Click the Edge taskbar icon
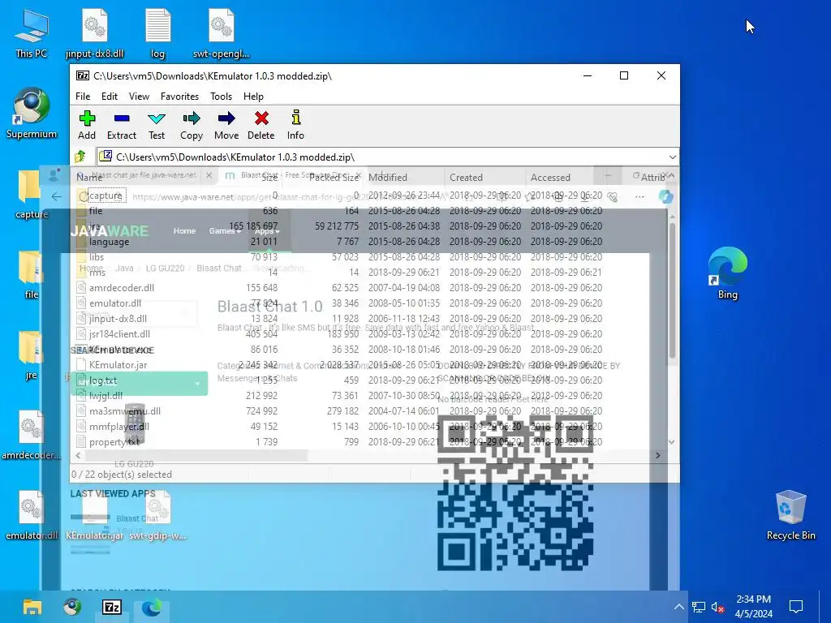 pyautogui.click(x=152, y=607)
